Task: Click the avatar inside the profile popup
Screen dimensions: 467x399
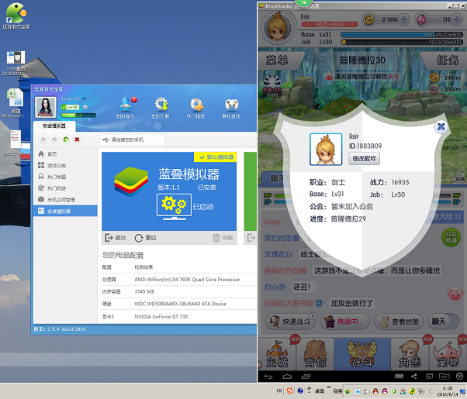Action: coord(326,149)
